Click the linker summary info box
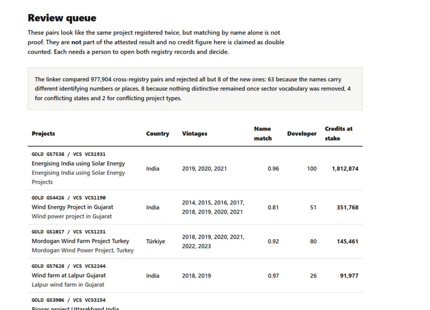430x310 pixels. [195, 89]
